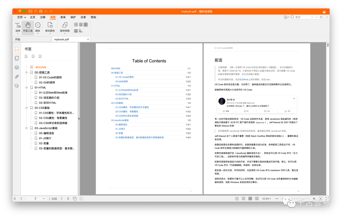Click the find previous result up arrow

tap(317, 17)
